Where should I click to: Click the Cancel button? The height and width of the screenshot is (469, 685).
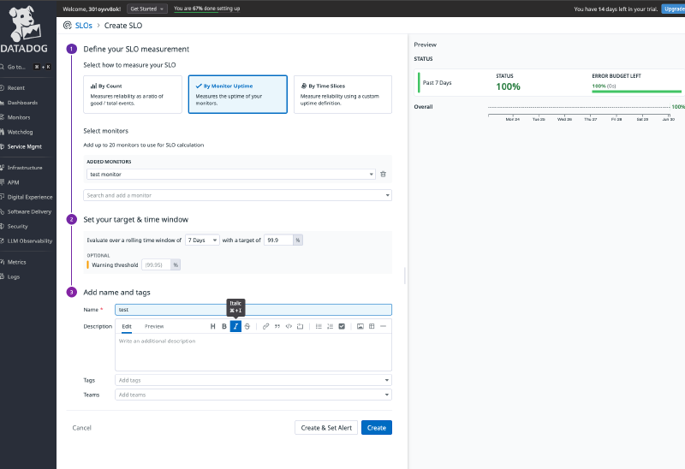click(81, 428)
